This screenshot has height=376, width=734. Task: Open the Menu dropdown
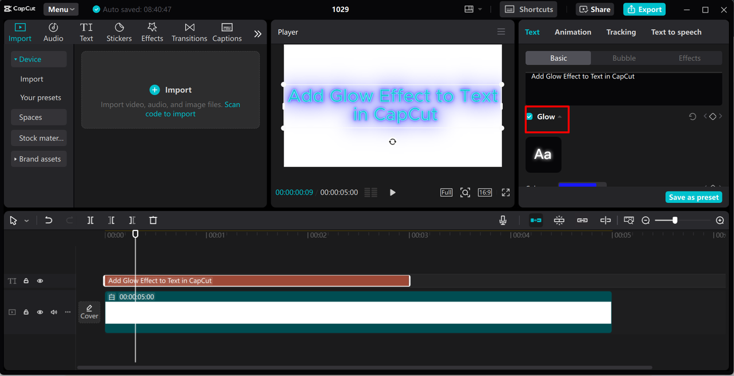pyautogui.click(x=61, y=9)
